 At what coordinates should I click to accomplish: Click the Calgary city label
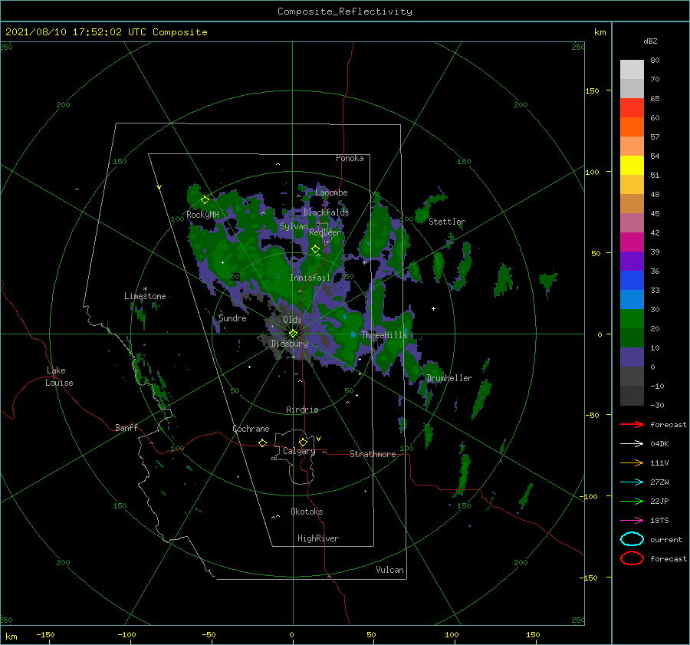click(299, 451)
